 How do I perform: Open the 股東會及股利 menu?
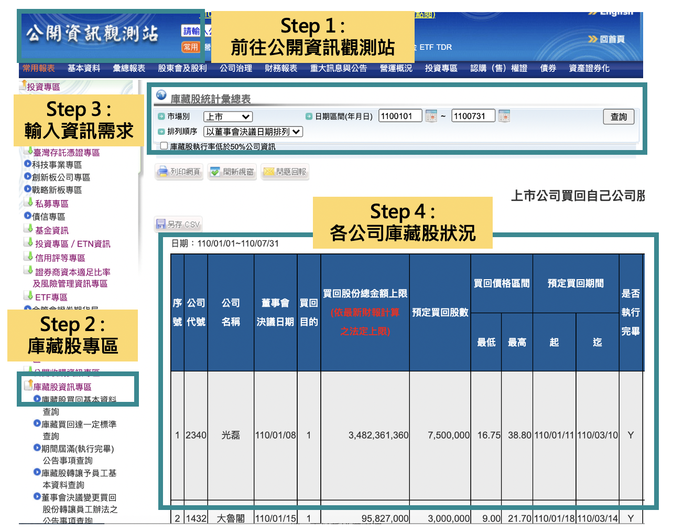pos(182,68)
